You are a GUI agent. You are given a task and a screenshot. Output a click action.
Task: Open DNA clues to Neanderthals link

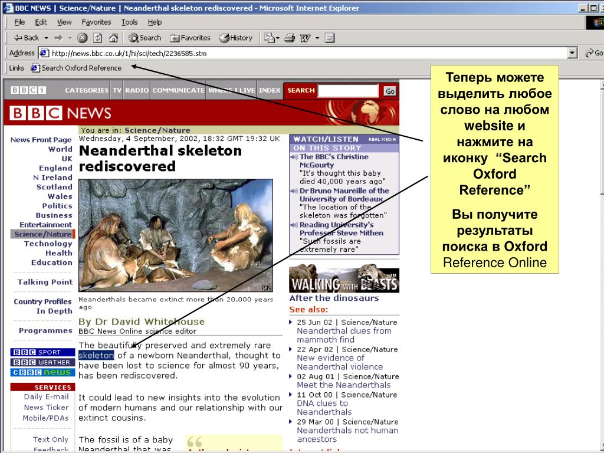point(324,408)
